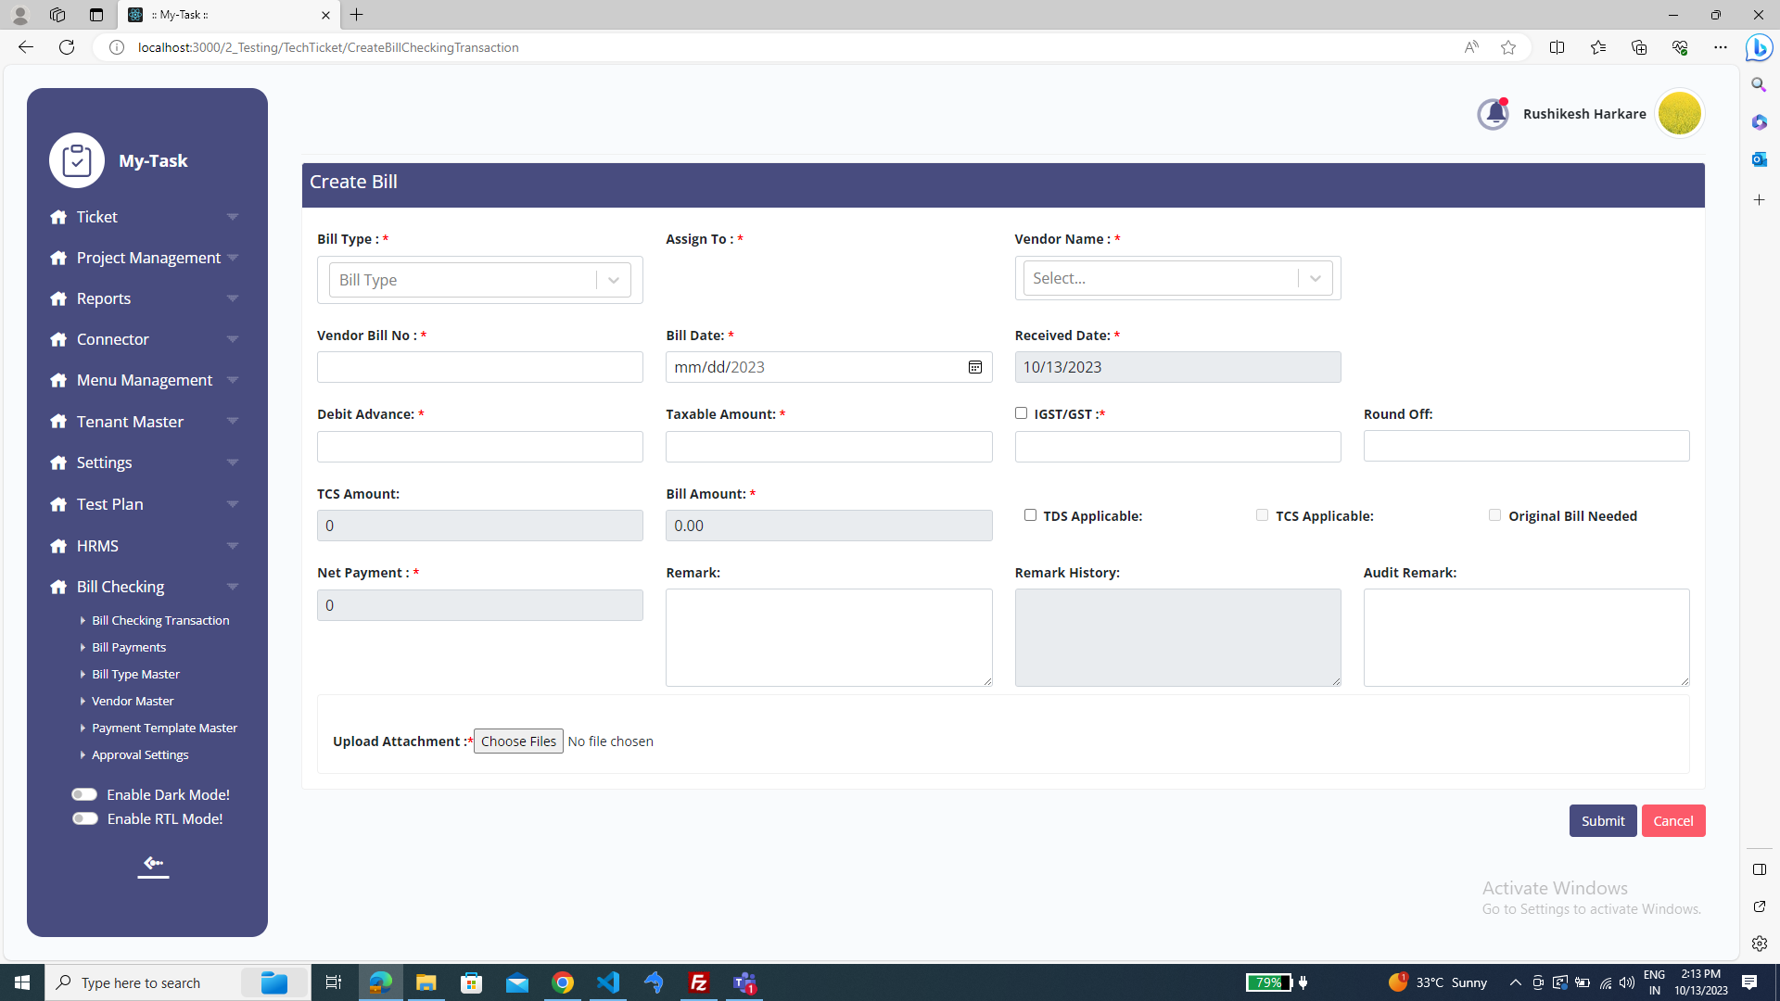
Task: Check the Original Bill Needed checkbox
Action: click(x=1494, y=515)
